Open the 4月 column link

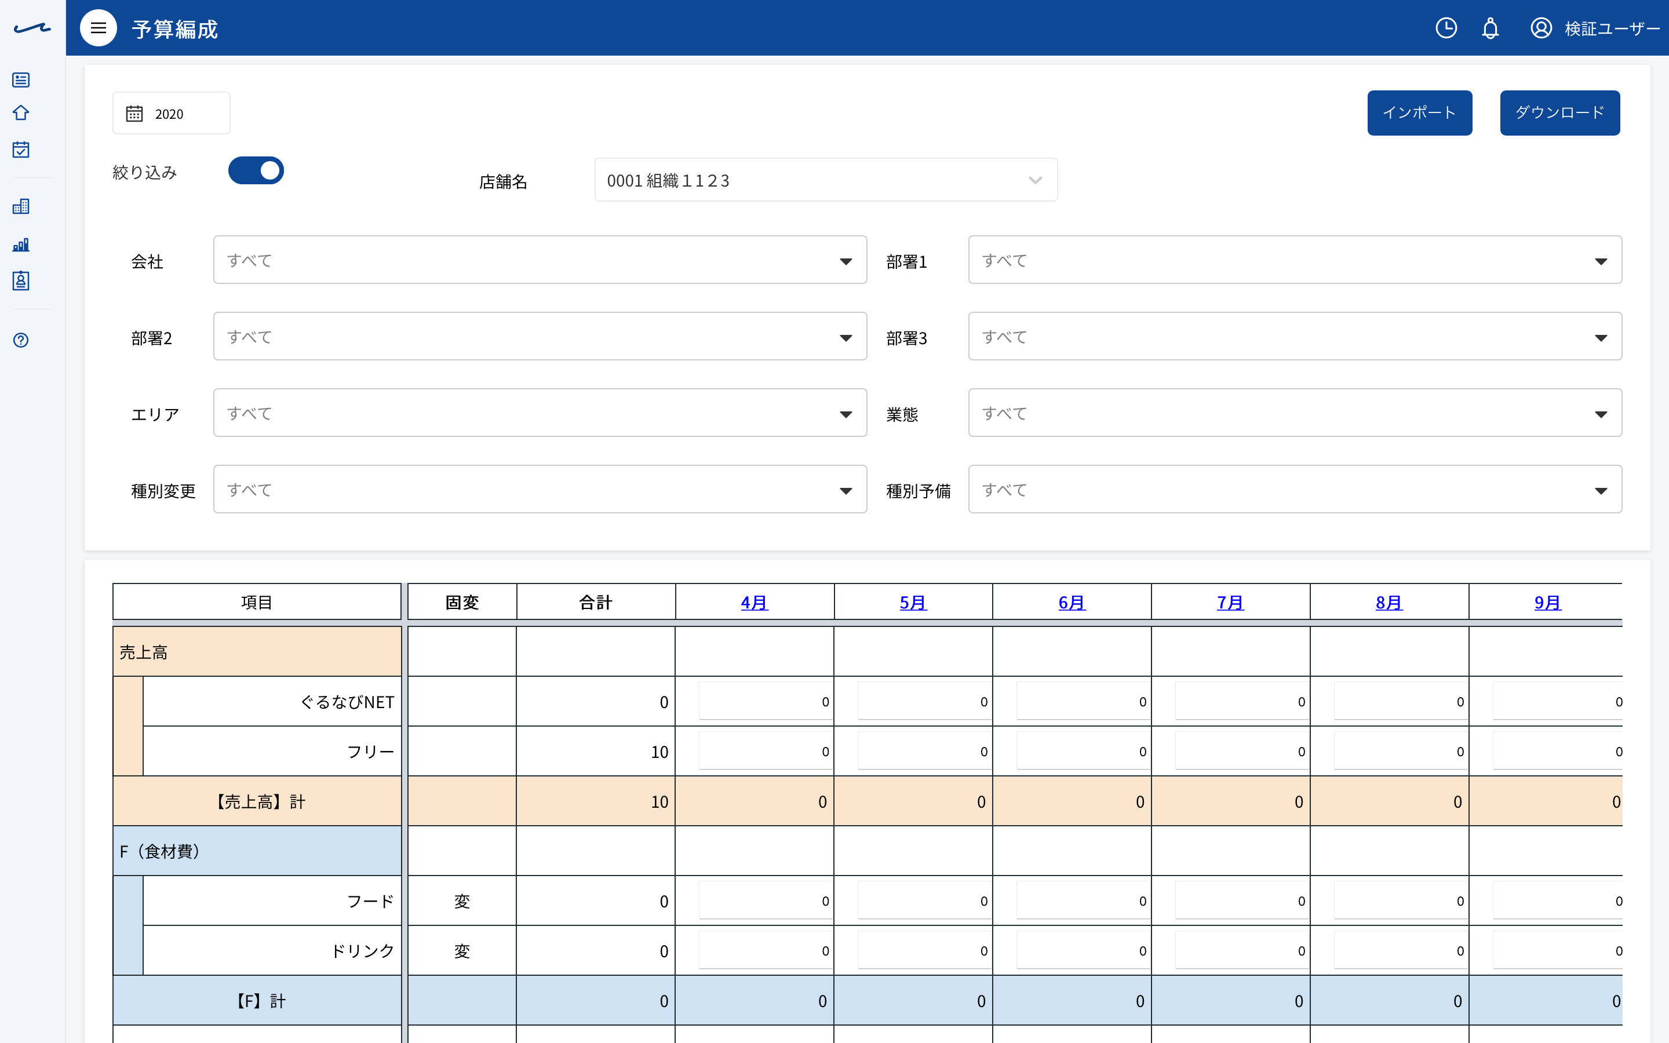[x=754, y=603]
